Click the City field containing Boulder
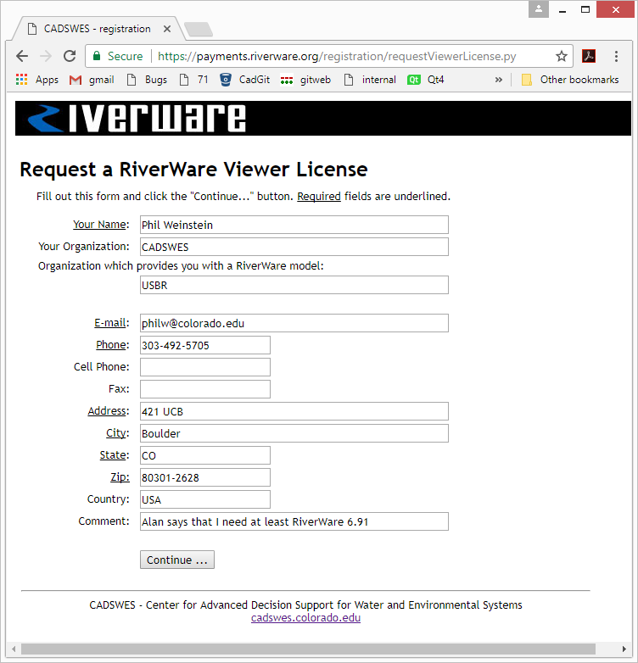Screen dimensions: 638x663 tap(294, 433)
